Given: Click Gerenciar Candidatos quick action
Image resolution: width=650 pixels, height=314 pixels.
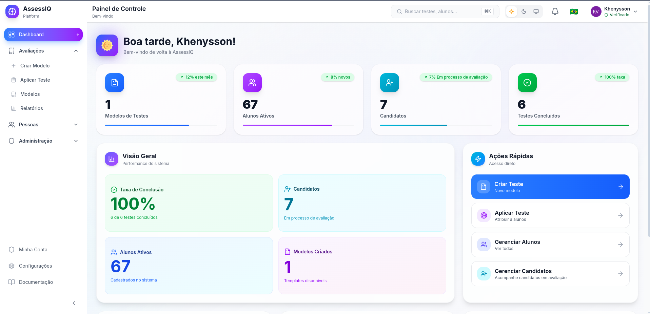Looking at the screenshot, I should [550, 274].
